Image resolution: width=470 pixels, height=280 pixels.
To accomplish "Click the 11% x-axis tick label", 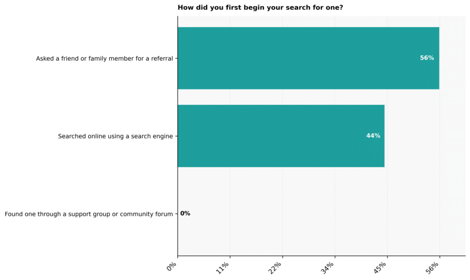I will point(223,268).
